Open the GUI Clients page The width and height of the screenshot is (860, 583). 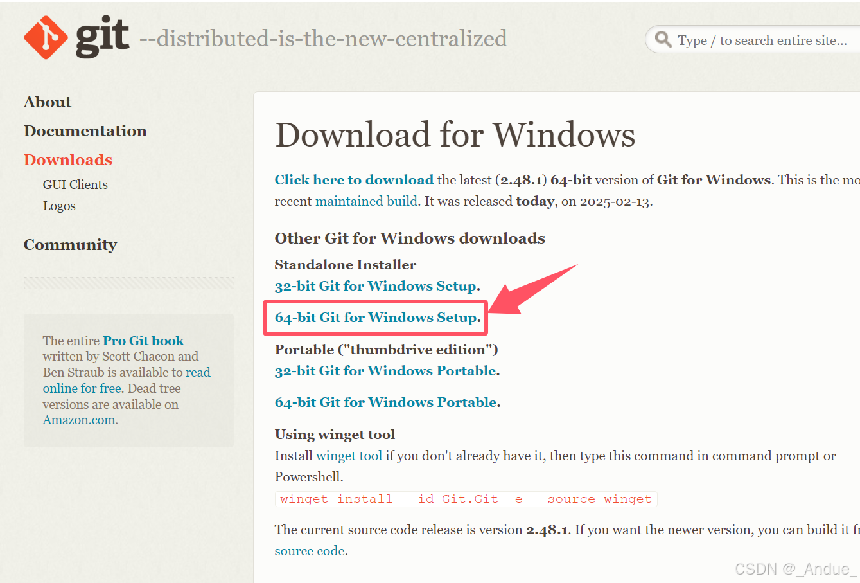click(75, 184)
